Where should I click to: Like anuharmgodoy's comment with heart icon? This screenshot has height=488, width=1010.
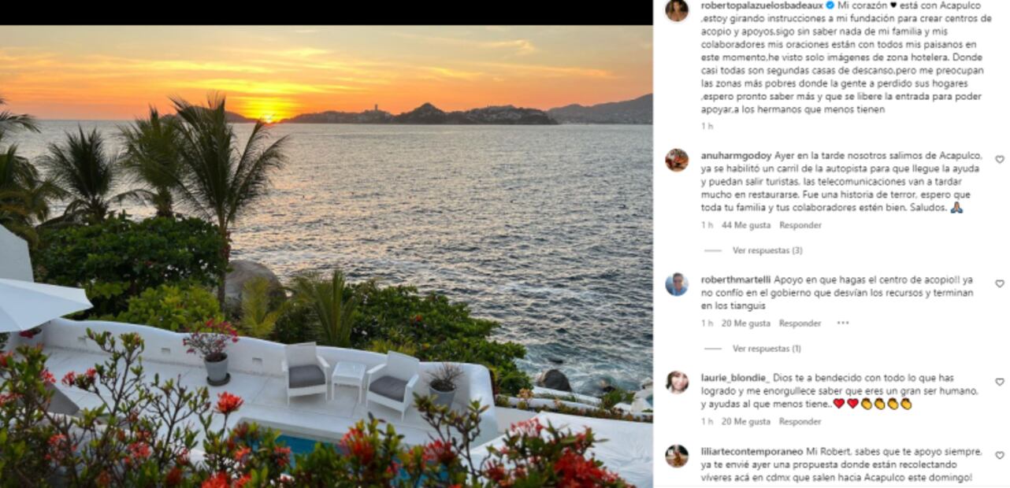click(x=1000, y=160)
